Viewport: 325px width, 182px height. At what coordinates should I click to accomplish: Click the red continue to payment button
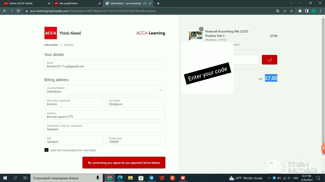point(124,163)
